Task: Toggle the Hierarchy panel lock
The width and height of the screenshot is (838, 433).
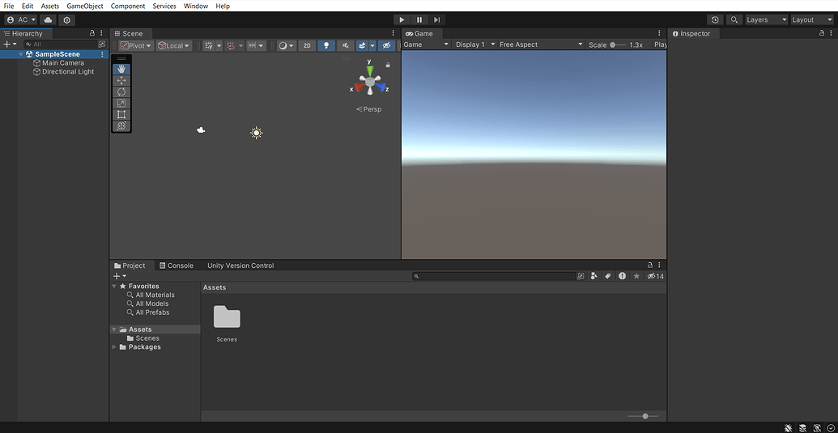Action: (92, 33)
